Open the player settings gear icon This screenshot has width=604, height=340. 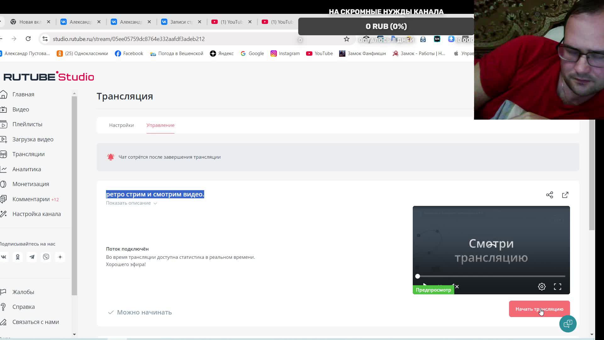(541, 286)
